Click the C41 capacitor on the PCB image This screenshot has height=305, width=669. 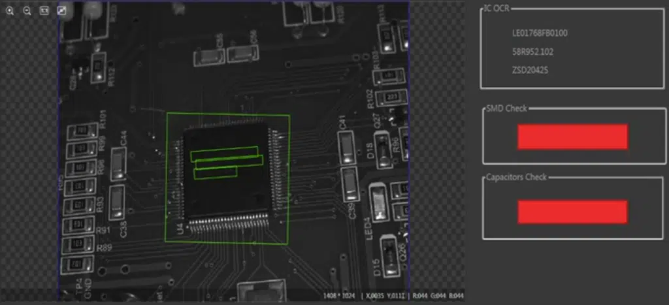346,148
